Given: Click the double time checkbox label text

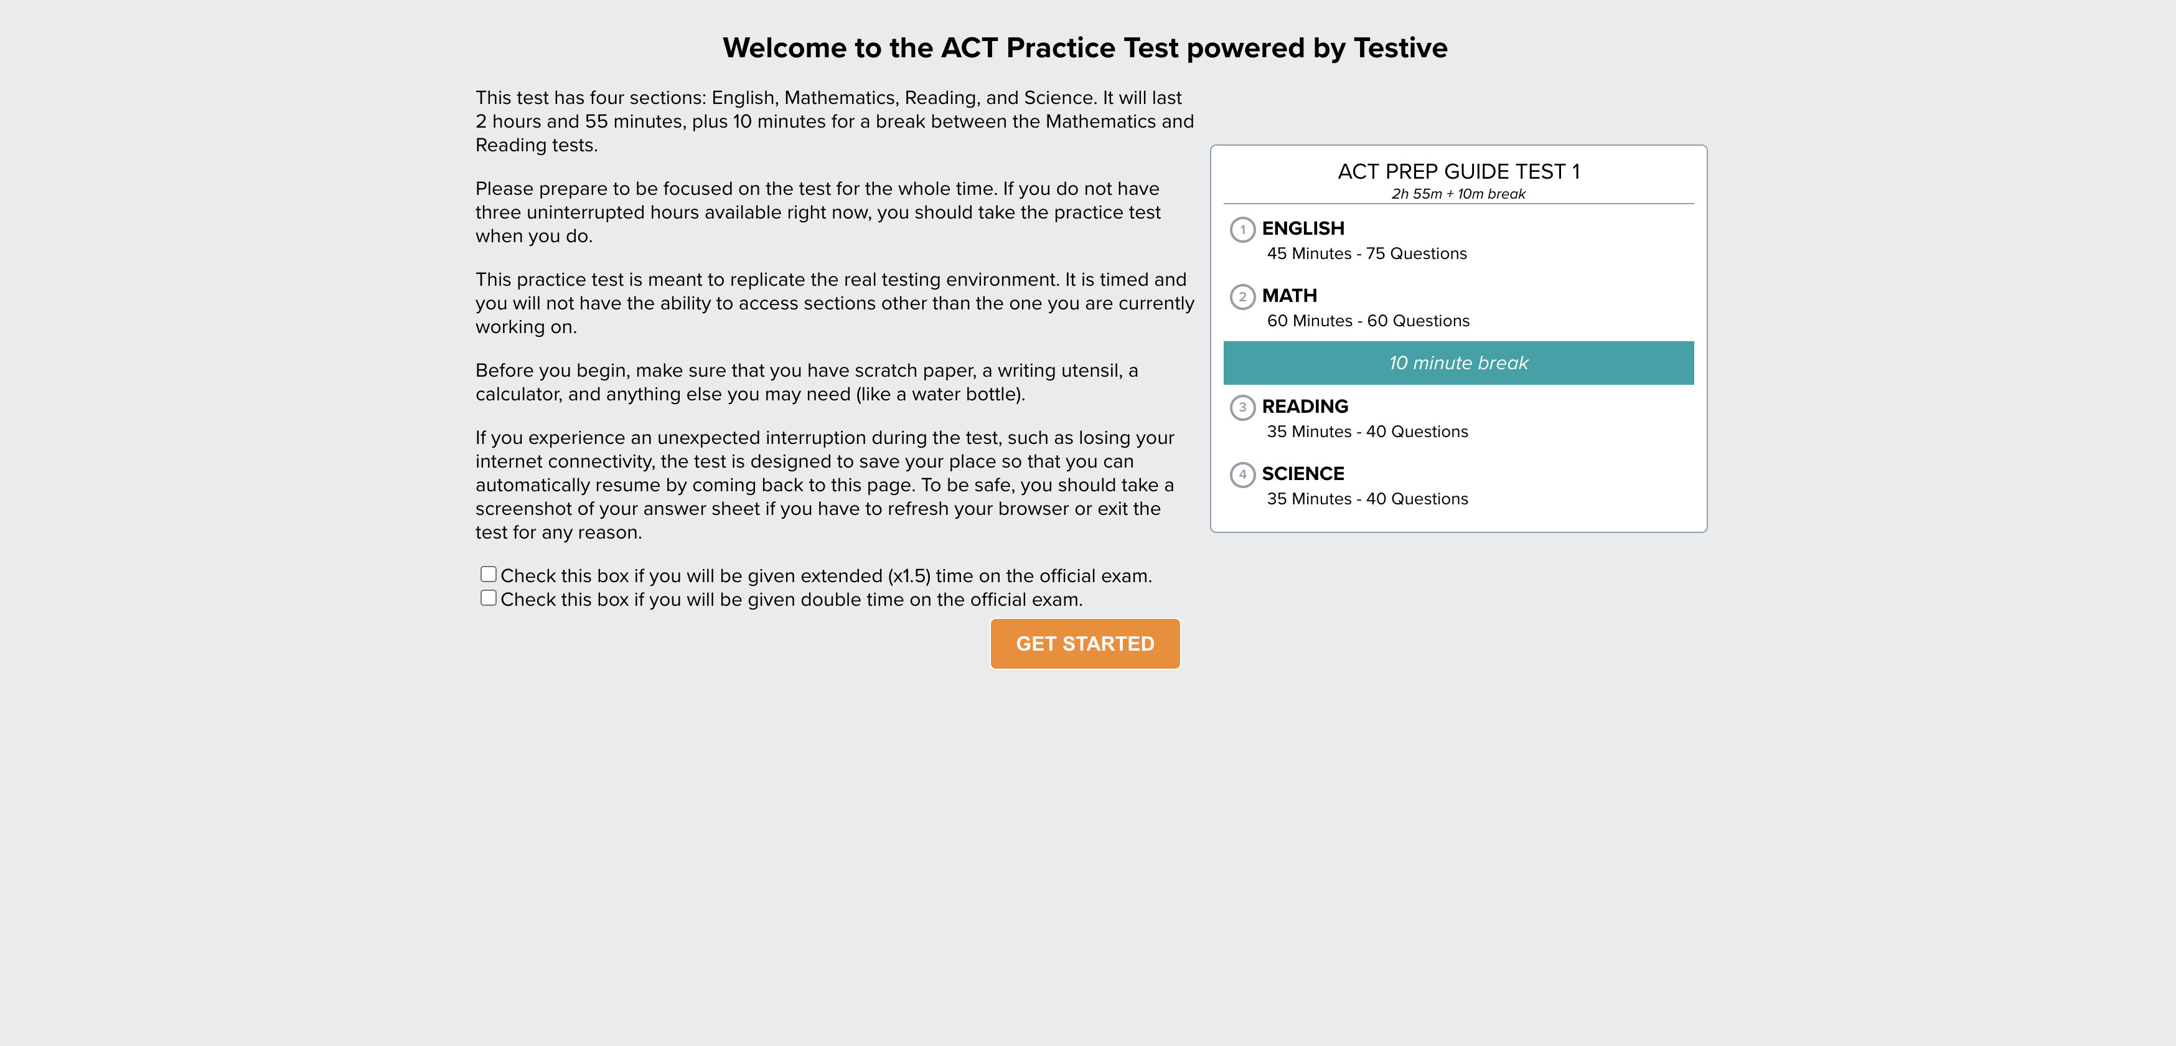Looking at the screenshot, I should (790, 600).
